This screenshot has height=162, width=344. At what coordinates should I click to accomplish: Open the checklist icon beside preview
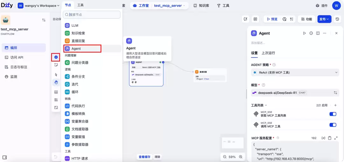tap(291, 19)
